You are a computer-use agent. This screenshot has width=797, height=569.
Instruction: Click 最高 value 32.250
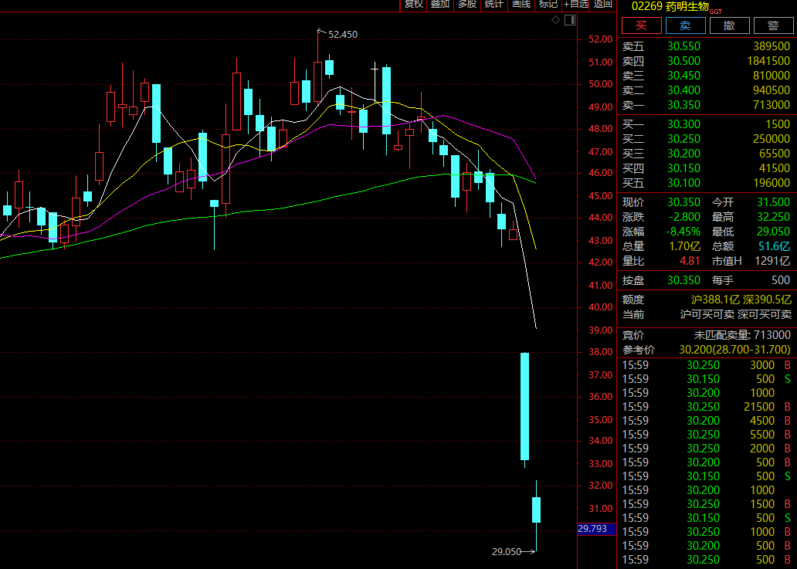coord(774,217)
